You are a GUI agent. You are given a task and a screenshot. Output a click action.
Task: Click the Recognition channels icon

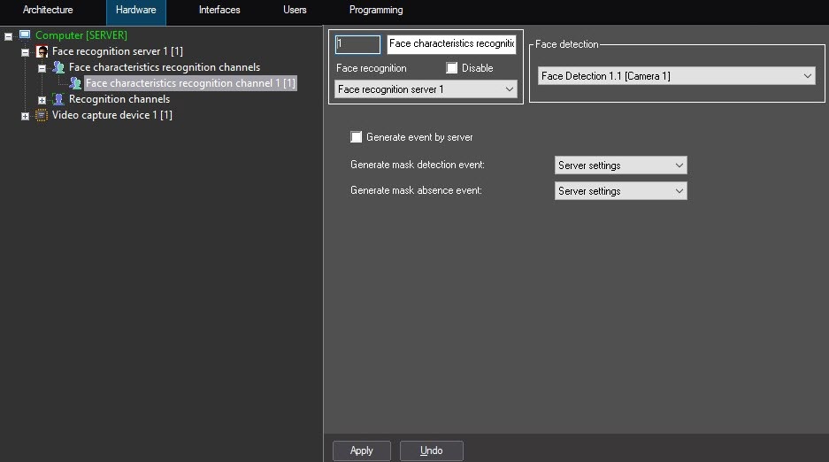58,99
